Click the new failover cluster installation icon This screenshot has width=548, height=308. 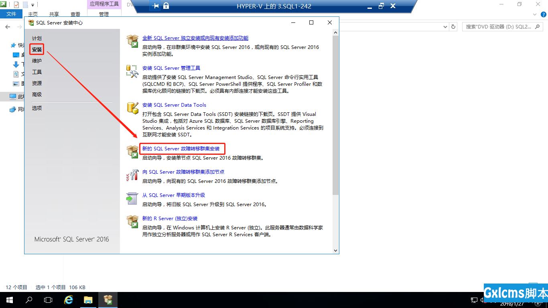(x=132, y=152)
